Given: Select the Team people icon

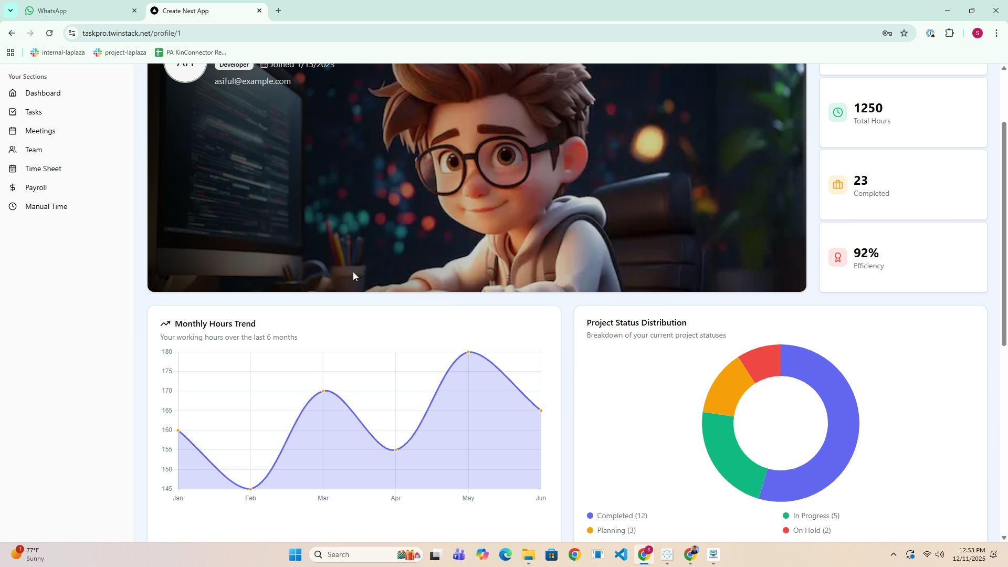Looking at the screenshot, I should point(13,150).
